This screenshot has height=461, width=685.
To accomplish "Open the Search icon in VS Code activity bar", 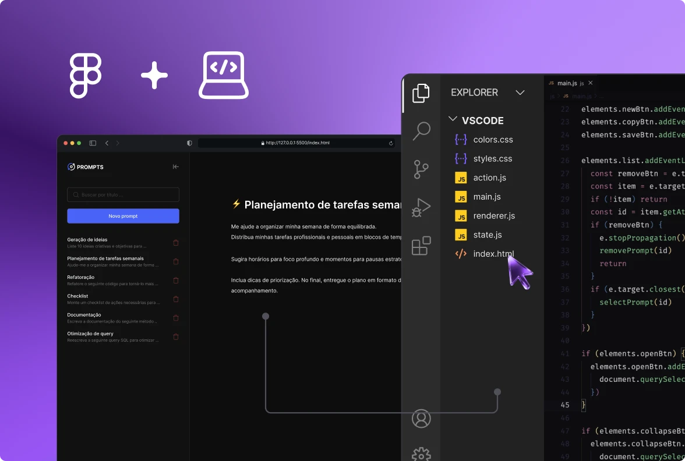I will pyautogui.click(x=422, y=131).
